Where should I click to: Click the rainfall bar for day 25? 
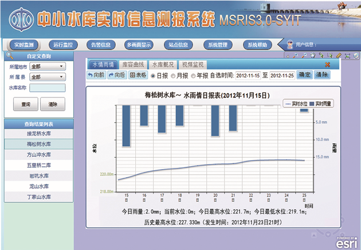click(304, 110)
